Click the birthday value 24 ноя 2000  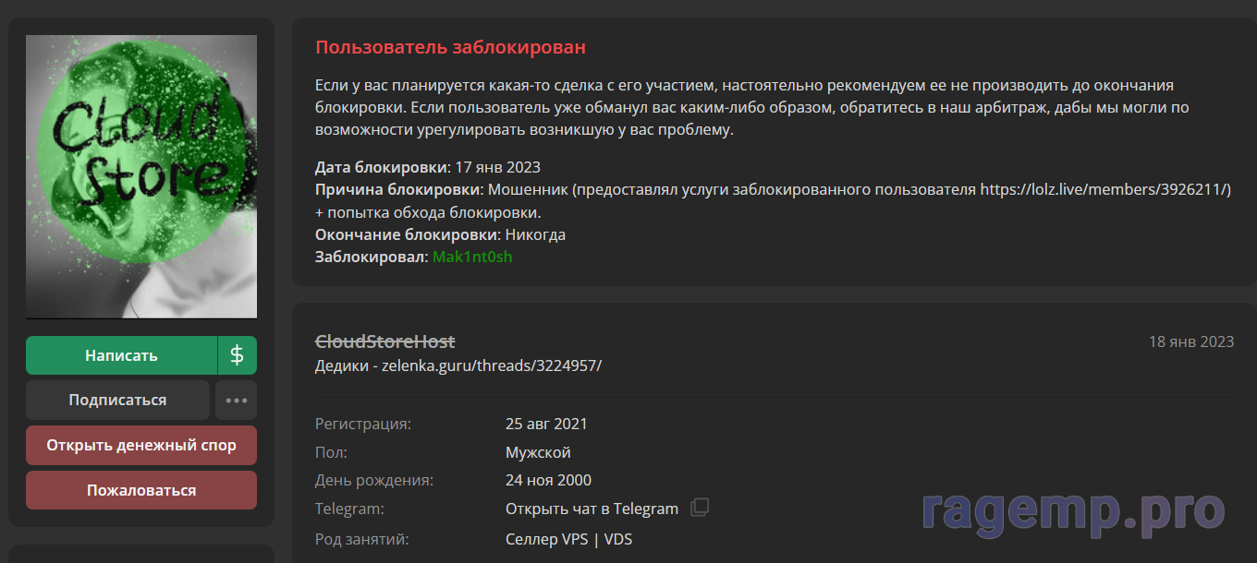click(x=548, y=480)
